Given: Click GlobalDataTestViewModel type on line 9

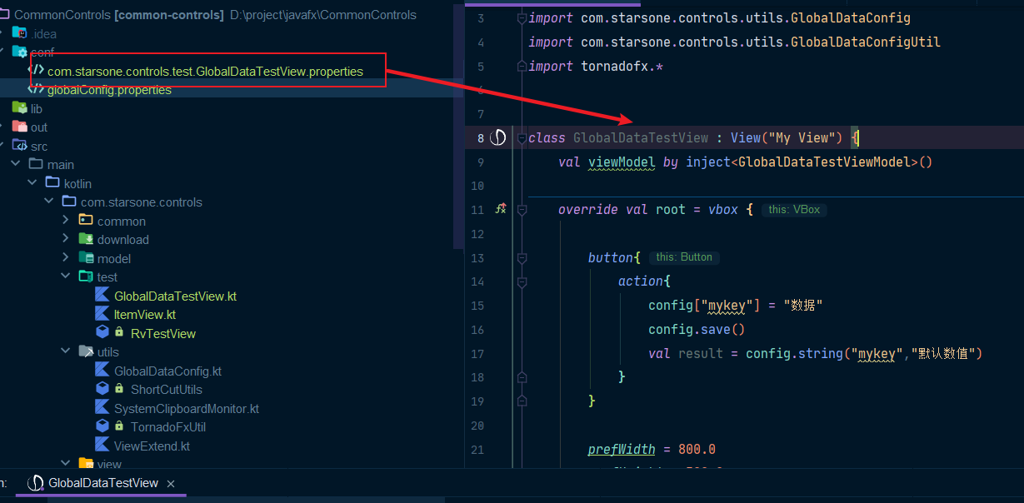Looking at the screenshot, I should pyautogui.click(x=824, y=162).
